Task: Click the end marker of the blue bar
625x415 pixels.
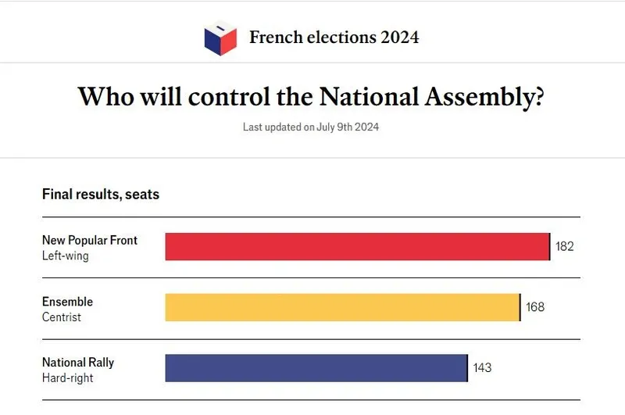Action: pos(467,368)
